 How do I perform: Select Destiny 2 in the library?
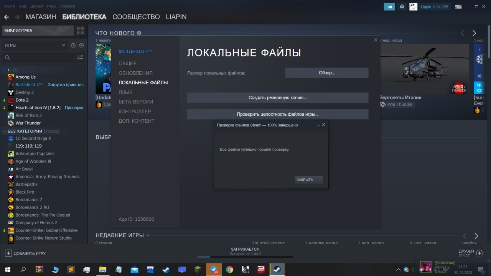(25, 92)
